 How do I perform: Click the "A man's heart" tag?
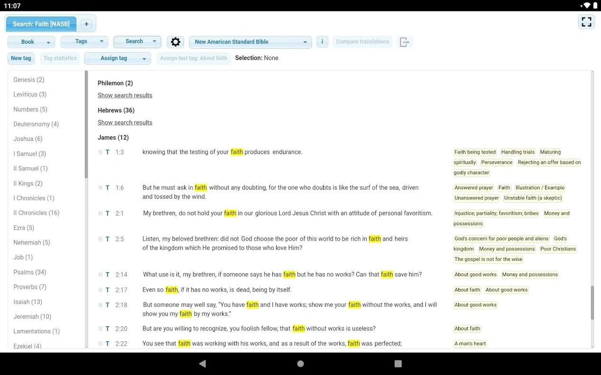(470, 344)
